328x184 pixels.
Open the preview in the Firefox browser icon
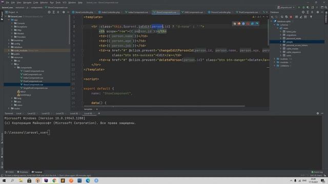pos(239,24)
